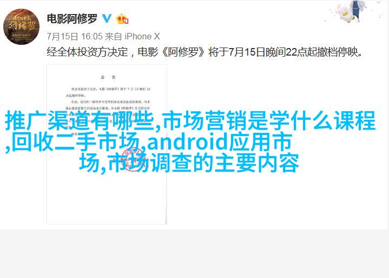
Task: Select the 《阿修罗》 title in post text
Action: tap(184, 52)
